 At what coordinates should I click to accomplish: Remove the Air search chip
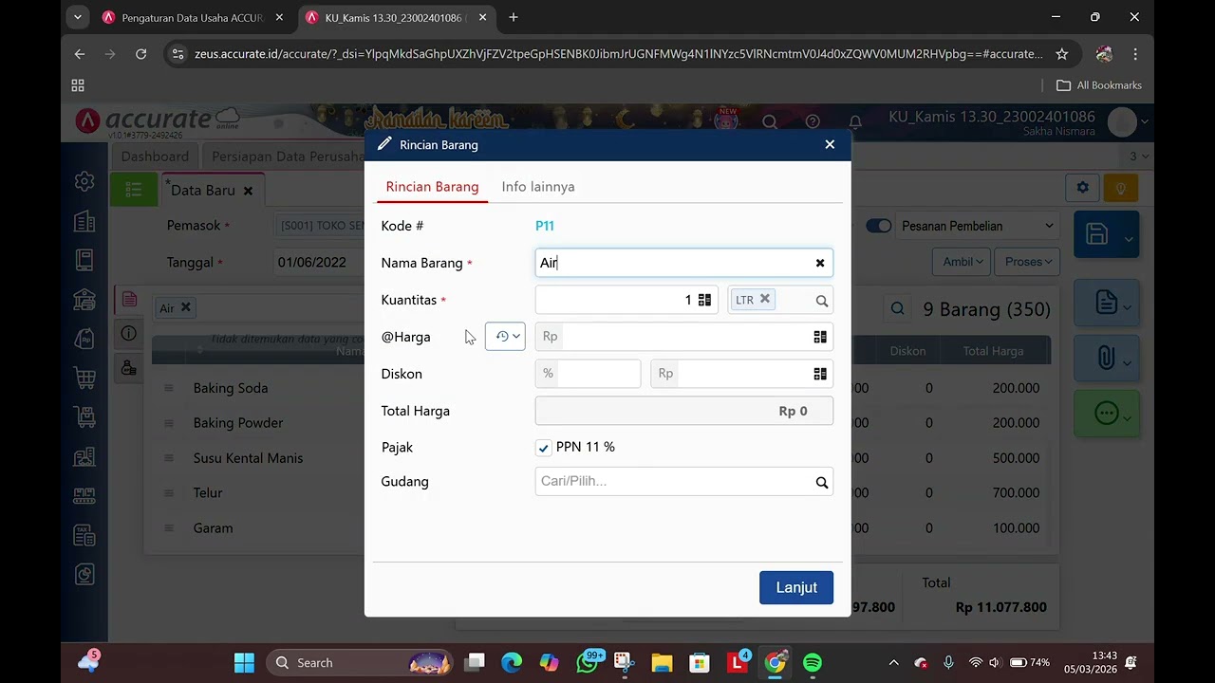click(186, 307)
